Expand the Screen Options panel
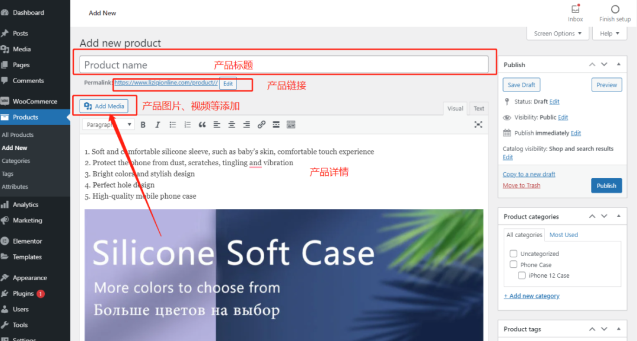The image size is (637, 341). 557,34
